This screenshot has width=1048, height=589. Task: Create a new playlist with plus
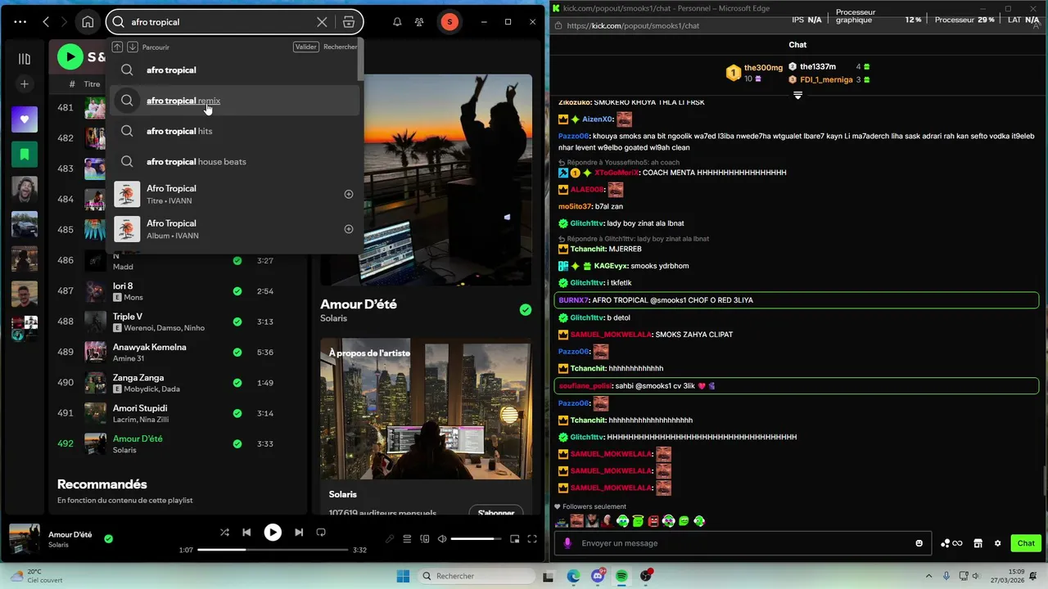(25, 84)
